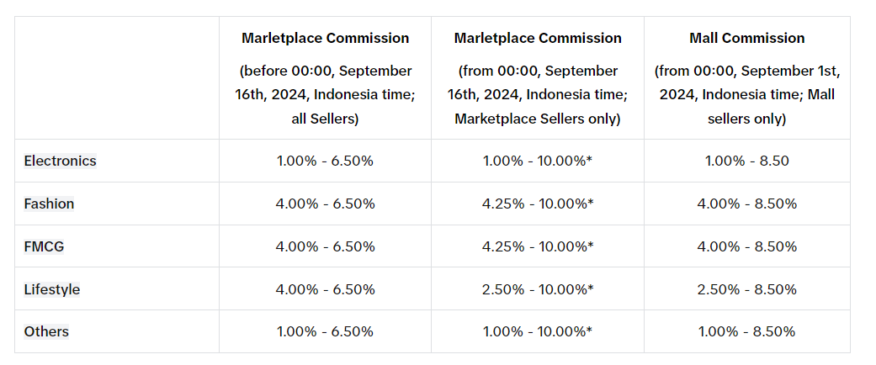Click Fashion rate 4.25% - 10.00%*

[538, 204]
